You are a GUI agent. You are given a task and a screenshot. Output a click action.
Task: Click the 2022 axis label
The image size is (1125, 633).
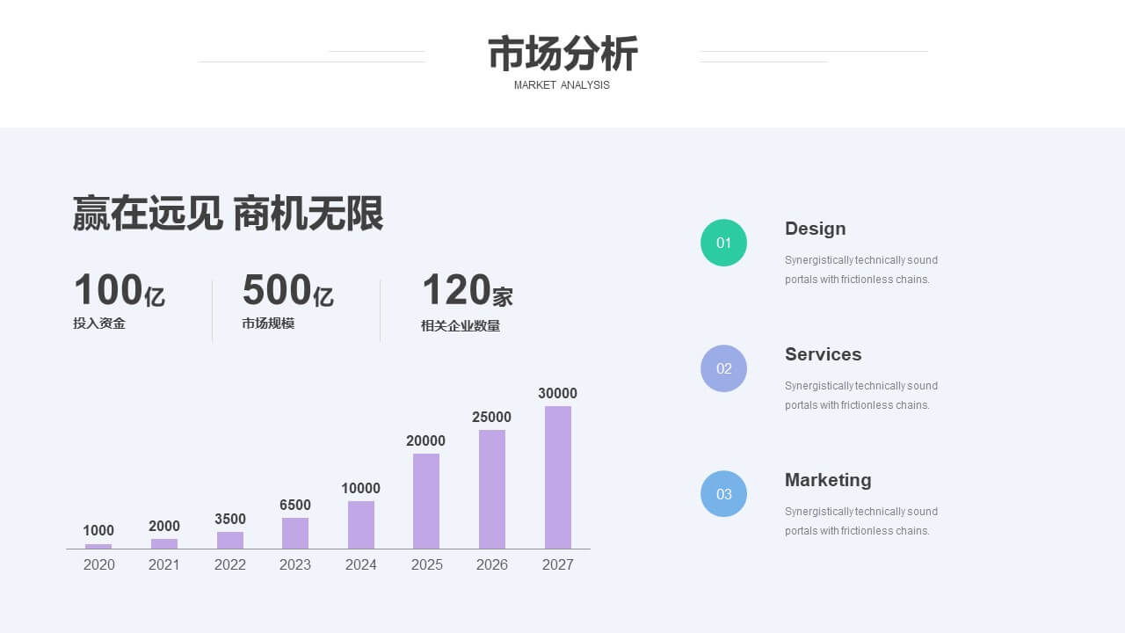230,564
